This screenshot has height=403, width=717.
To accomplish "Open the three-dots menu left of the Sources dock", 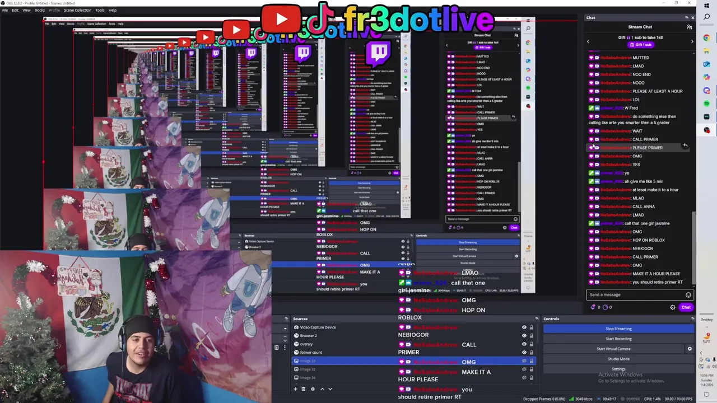I will (x=284, y=348).
